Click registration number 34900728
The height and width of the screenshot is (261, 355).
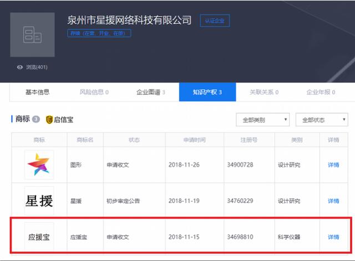point(240,165)
